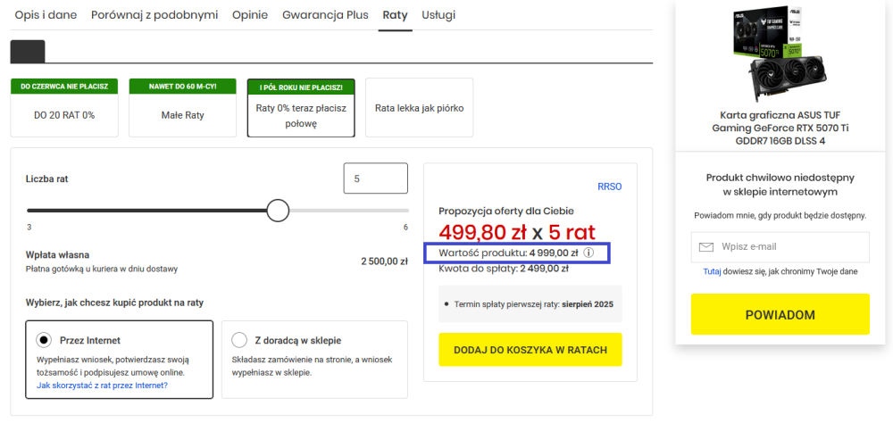Click the Karta graficzna ASUS TUF Gaming product title
This screenshot has height=423, width=893.
[x=780, y=129]
